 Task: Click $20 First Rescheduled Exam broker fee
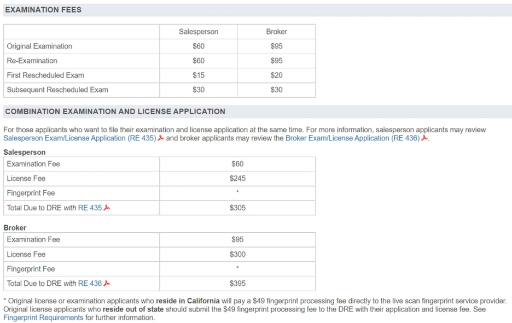pyautogui.click(x=277, y=75)
